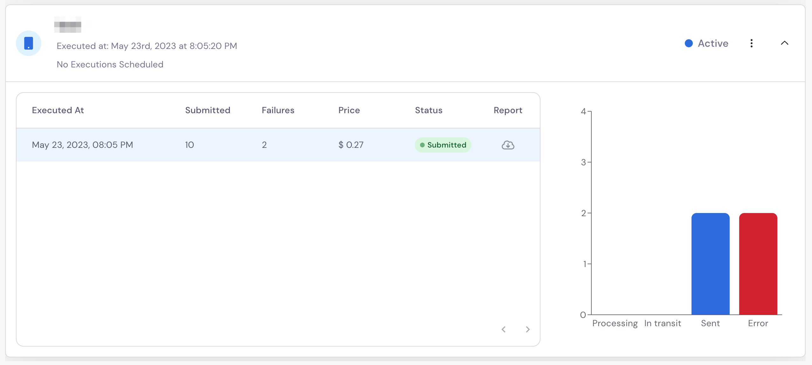Click the $ 0.27 price cell

[x=351, y=145]
